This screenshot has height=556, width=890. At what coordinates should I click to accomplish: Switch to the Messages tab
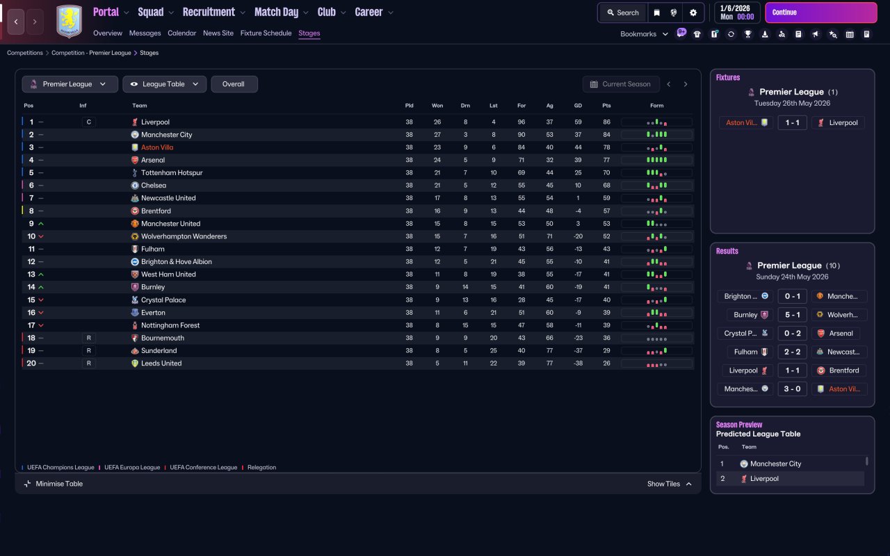(145, 33)
